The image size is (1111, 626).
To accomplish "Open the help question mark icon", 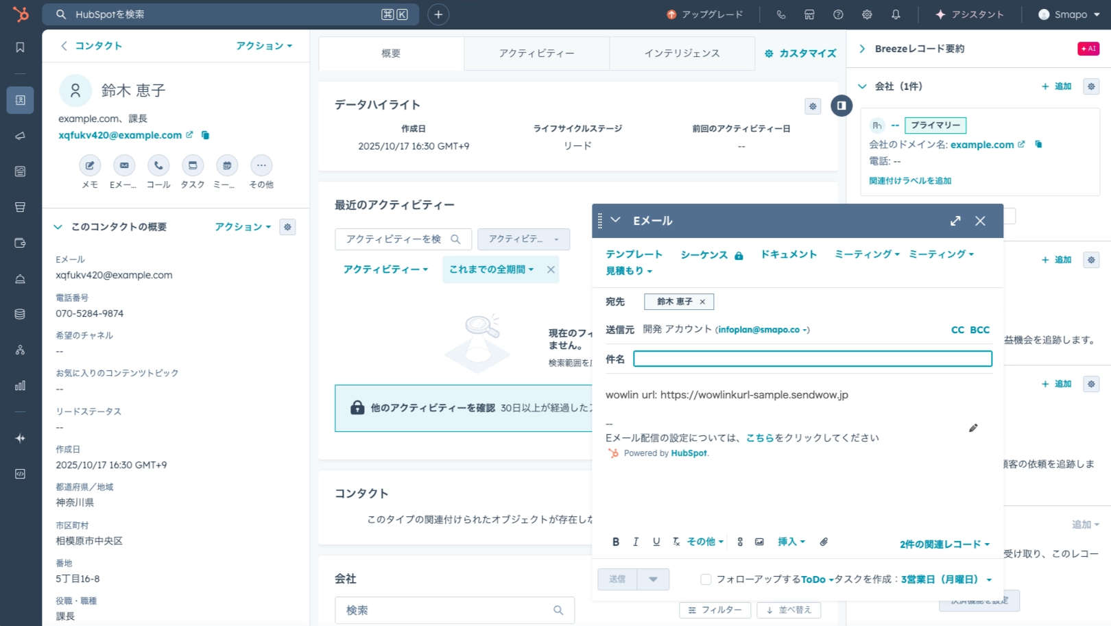I will 838,14.
